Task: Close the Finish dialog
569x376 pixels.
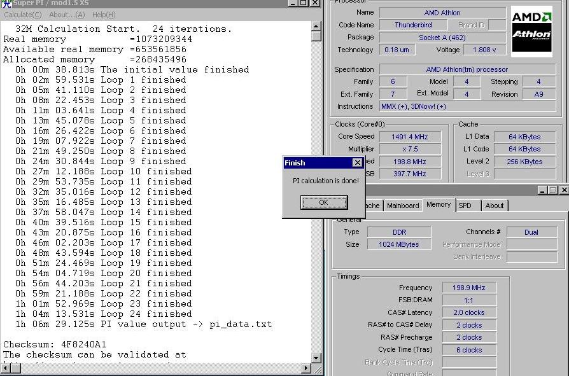Action: (358, 163)
